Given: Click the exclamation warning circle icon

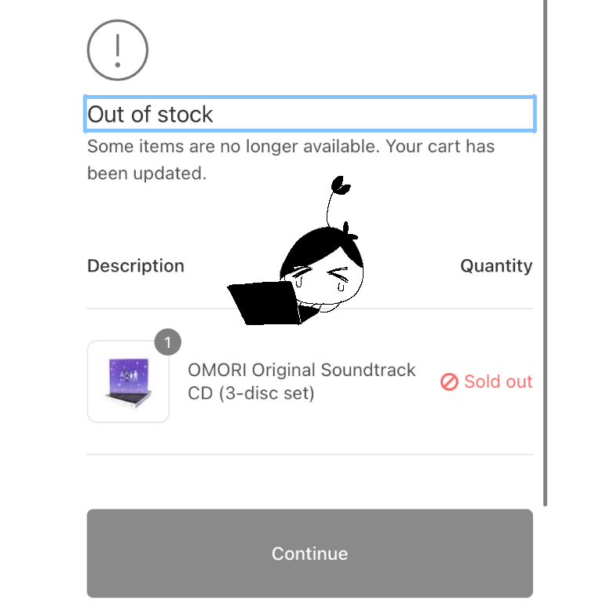Looking at the screenshot, I should [x=118, y=49].
